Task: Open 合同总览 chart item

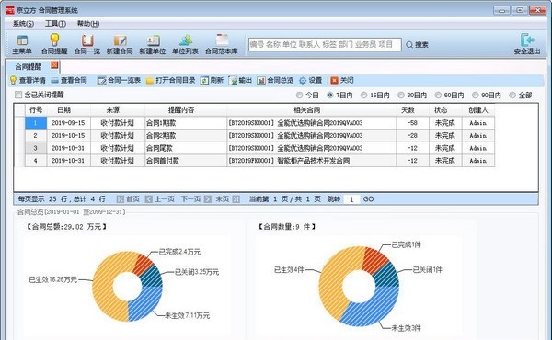Action: coord(275,81)
